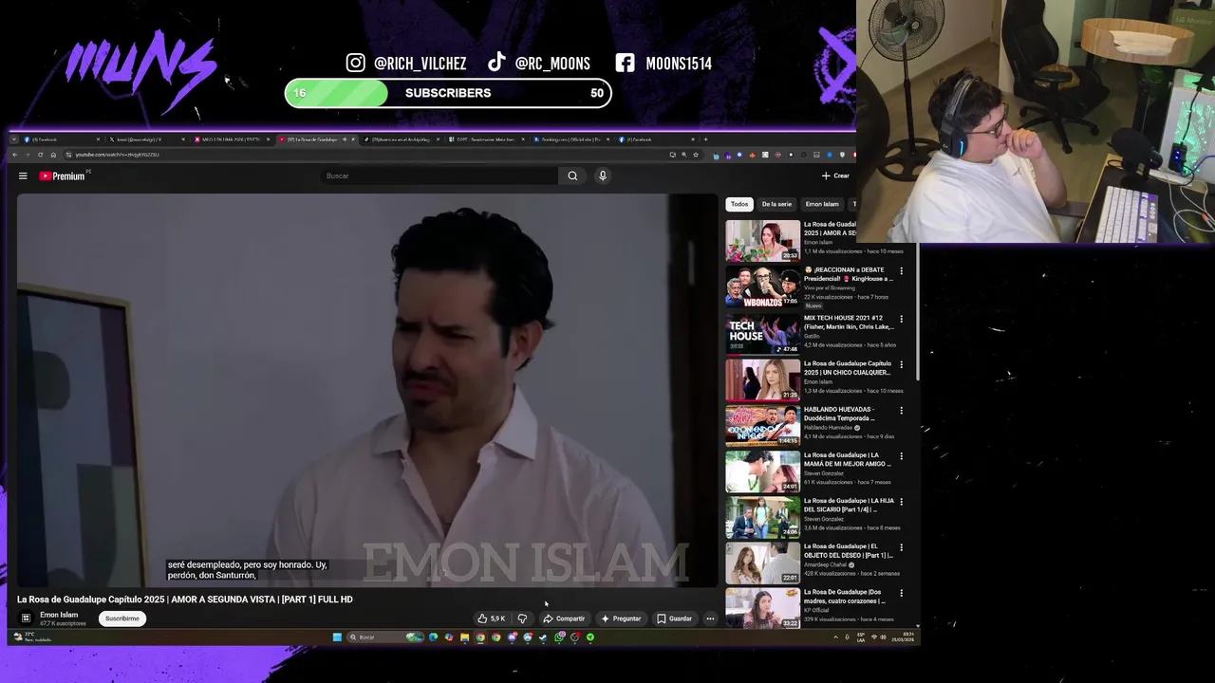
Task: Go back in browser history
Action: tap(14, 155)
